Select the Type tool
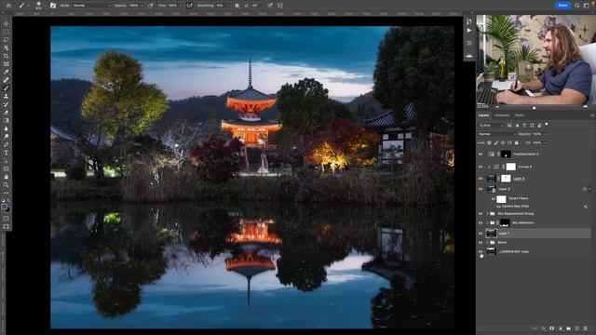 tap(7, 153)
